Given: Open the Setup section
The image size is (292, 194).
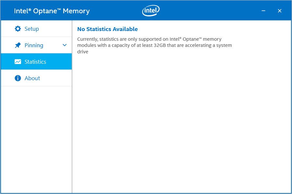Looking at the screenshot, I should click(x=36, y=28).
